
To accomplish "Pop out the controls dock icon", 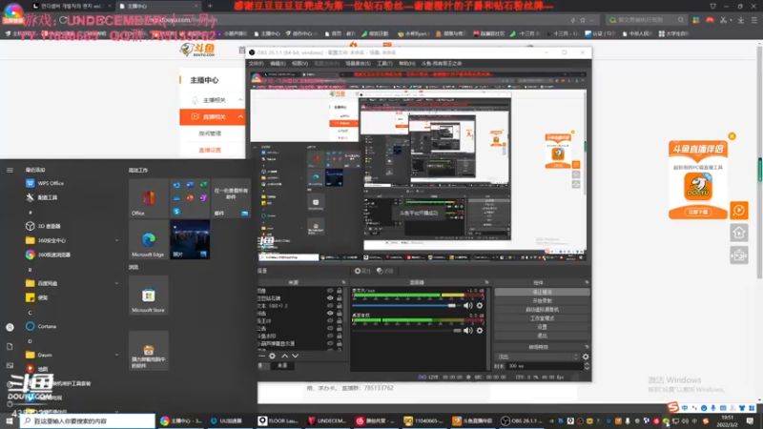I will [x=587, y=282].
